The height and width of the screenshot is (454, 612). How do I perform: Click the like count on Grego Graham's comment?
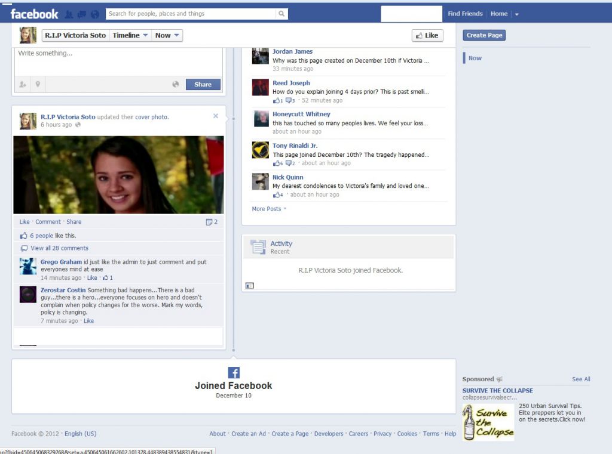(108, 278)
